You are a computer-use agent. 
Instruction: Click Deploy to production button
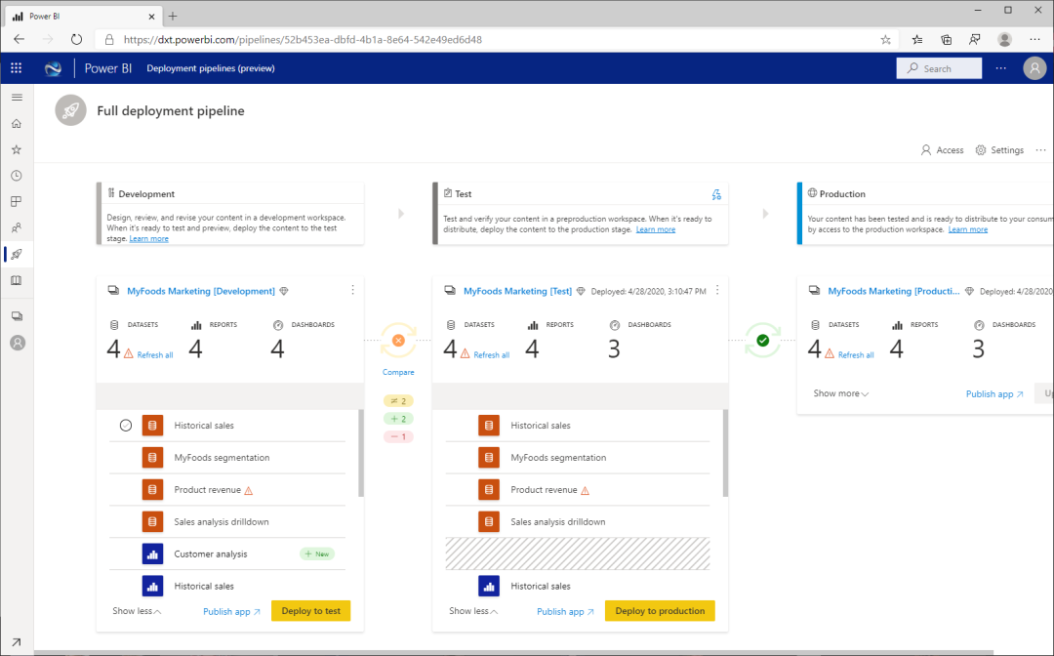tap(660, 611)
